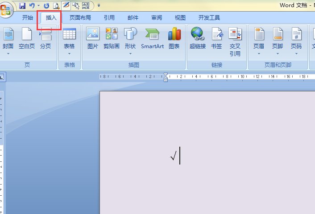Save document with floppy disk icon
The width and height of the screenshot is (315, 214).
[x=22, y=6]
